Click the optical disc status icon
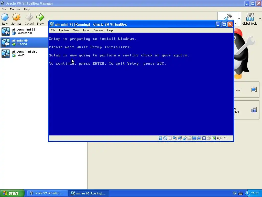 pos(165,138)
